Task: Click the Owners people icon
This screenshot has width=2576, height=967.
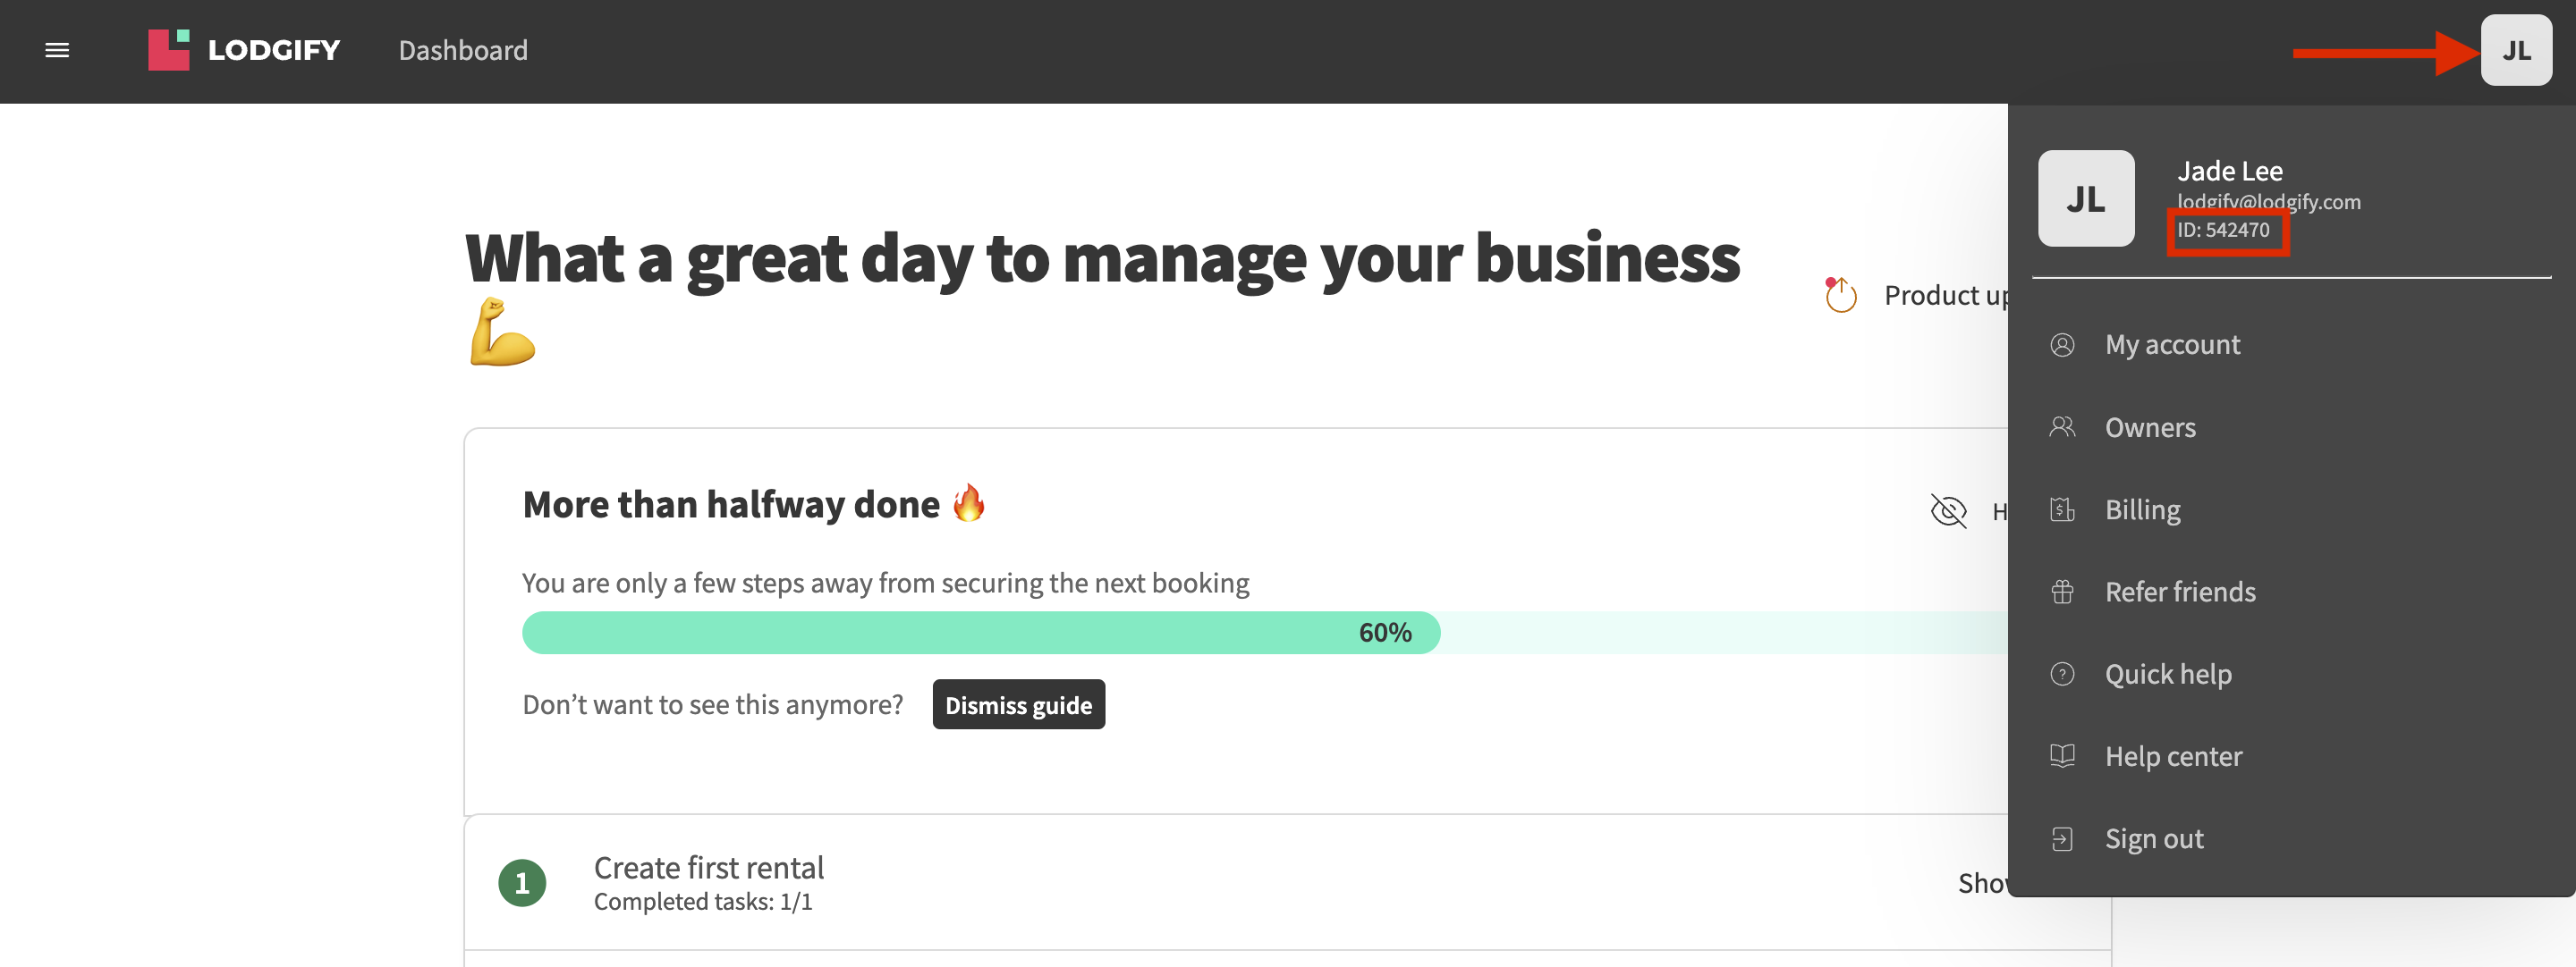Action: [2062, 427]
